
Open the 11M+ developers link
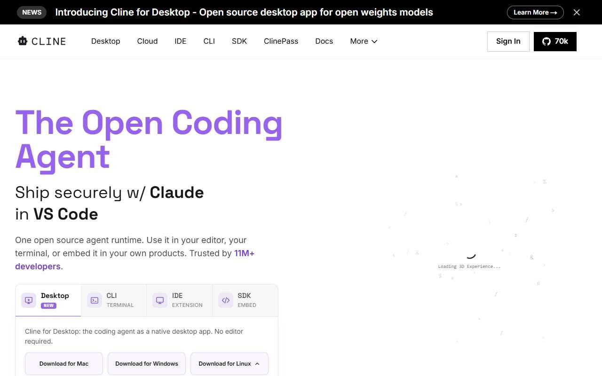pyautogui.click(x=135, y=260)
